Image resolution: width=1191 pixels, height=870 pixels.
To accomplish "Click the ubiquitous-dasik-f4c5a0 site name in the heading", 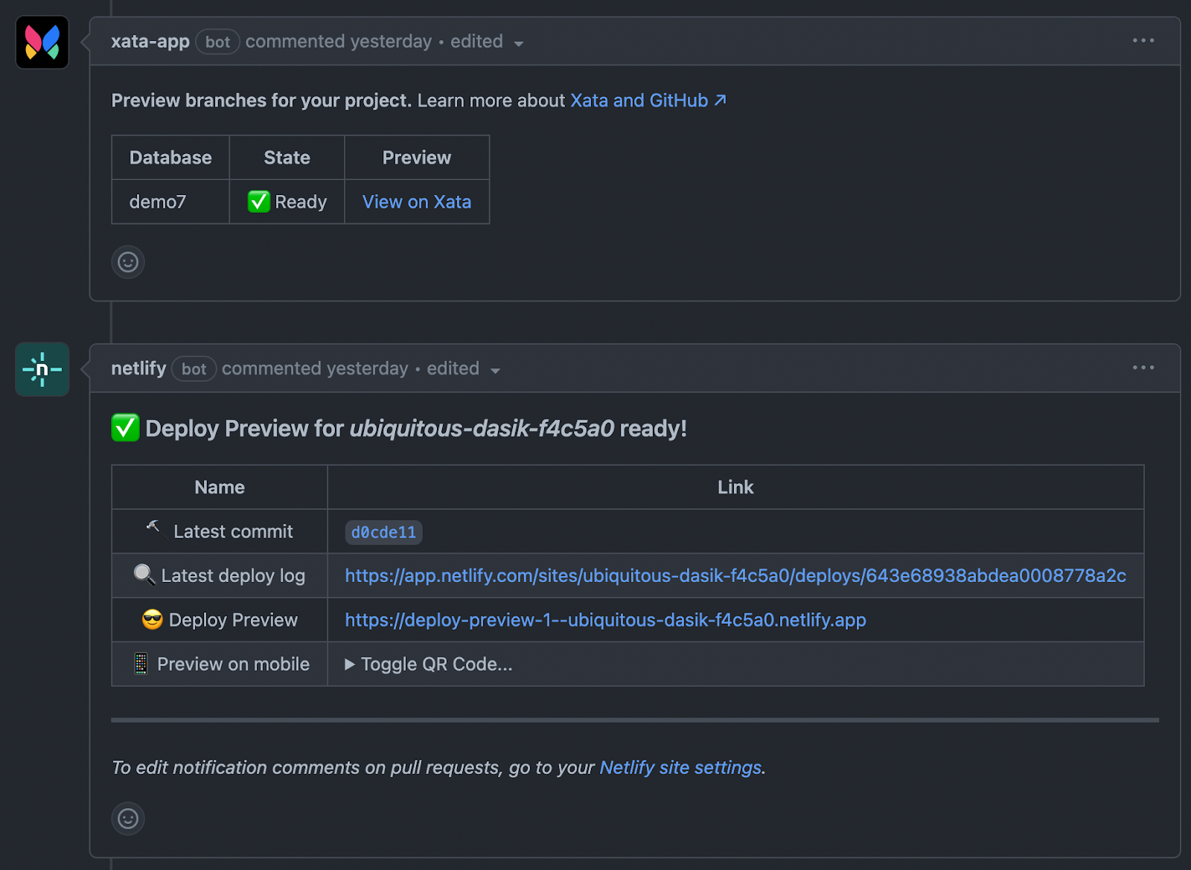I will point(482,429).
